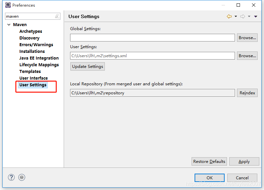The width and height of the screenshot is (264, 190).
Task: Click the help question mark icon
Action: 11,177
